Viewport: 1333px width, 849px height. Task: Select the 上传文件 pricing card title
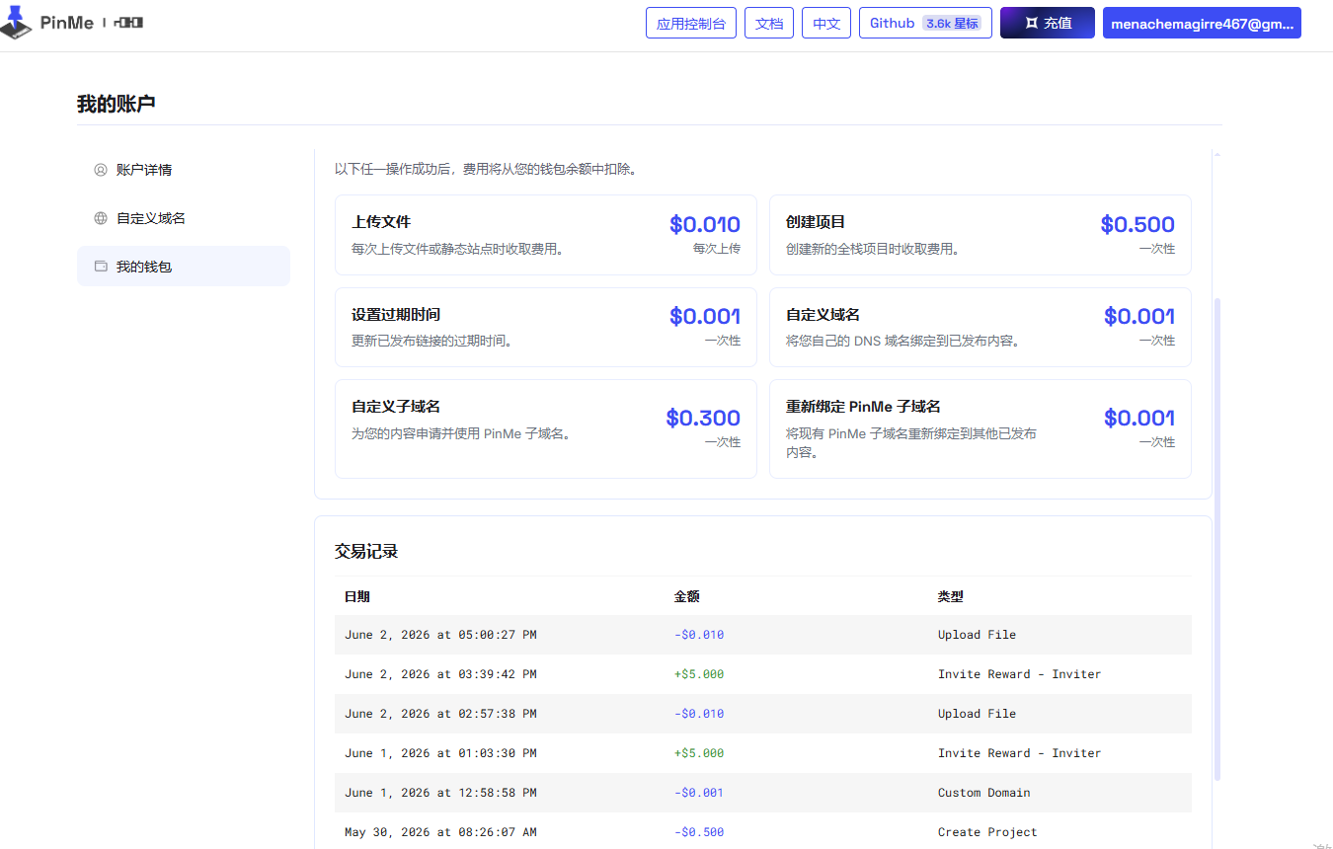[x=381, y=222]
